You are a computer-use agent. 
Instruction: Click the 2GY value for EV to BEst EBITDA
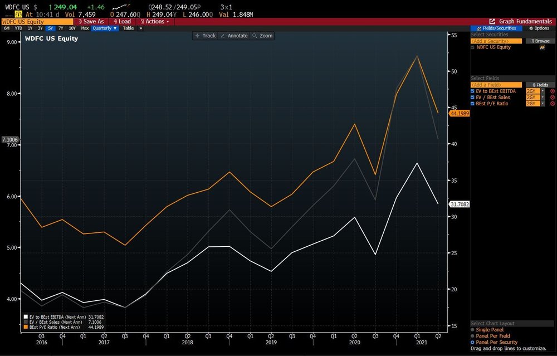coord(533,91)
